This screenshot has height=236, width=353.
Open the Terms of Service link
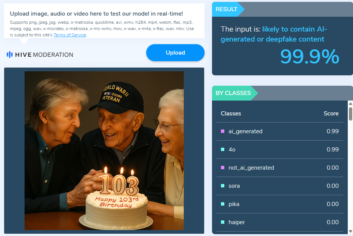(70, 35)
